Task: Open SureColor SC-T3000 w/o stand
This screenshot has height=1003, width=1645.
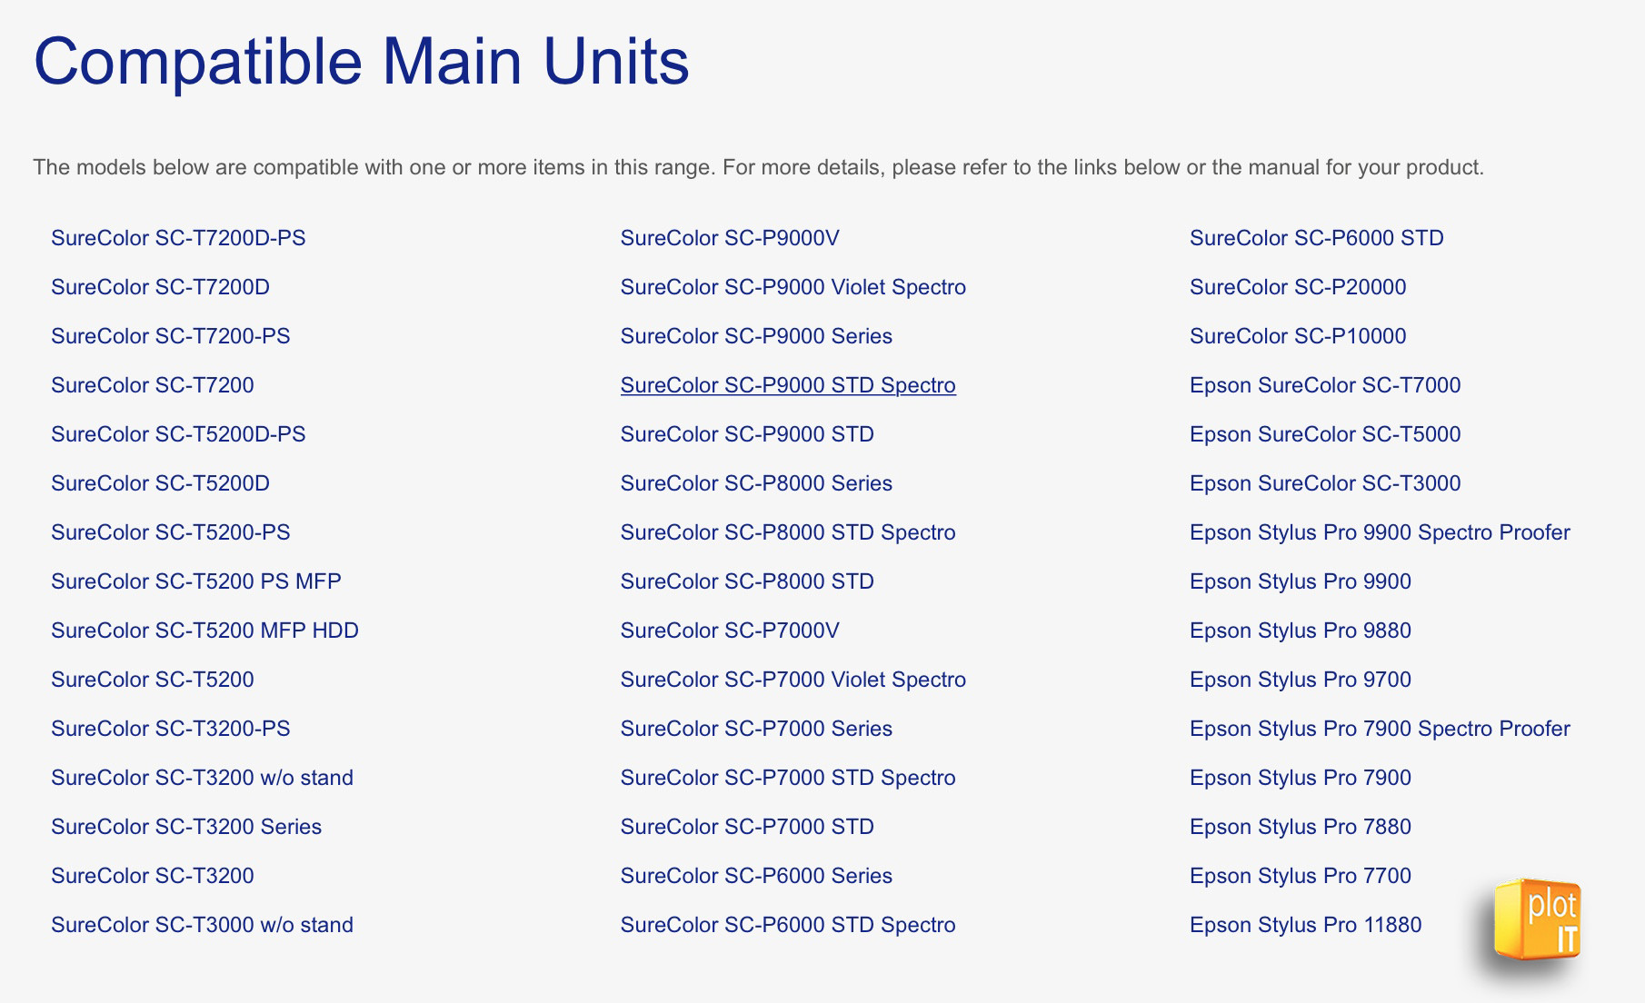Action: tap(202, 925)
